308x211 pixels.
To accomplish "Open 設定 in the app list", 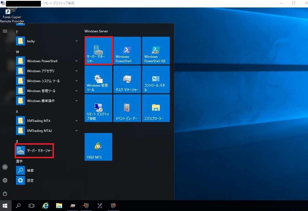I will [47, 180].
